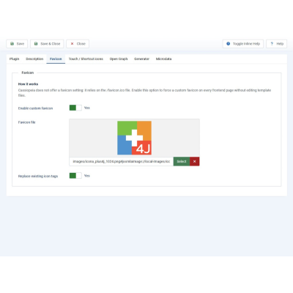Toggle Replace existing icon tags switch

75,176
